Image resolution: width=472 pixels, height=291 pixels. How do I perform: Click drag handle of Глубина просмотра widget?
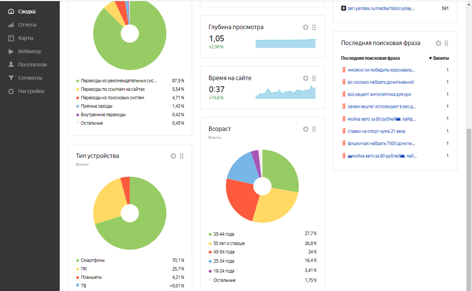click(x=314, y=27)
